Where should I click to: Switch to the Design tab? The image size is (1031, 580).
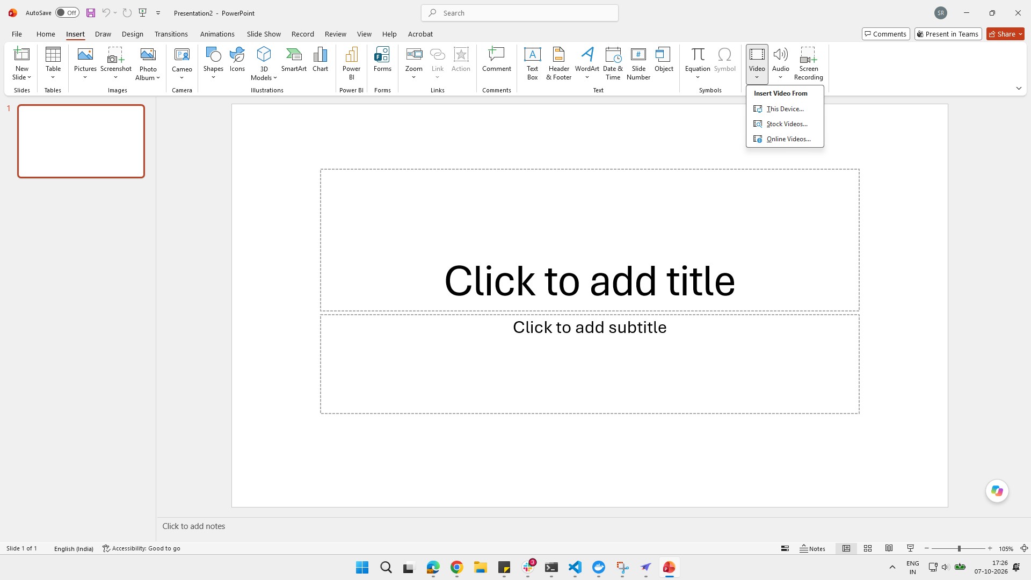[132, 34]
